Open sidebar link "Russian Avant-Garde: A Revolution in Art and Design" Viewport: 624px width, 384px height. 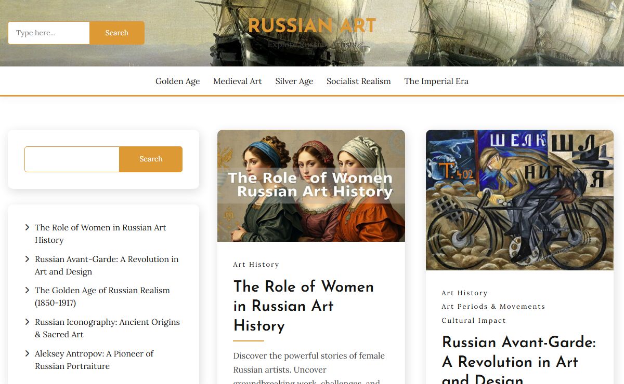[107, 265]
